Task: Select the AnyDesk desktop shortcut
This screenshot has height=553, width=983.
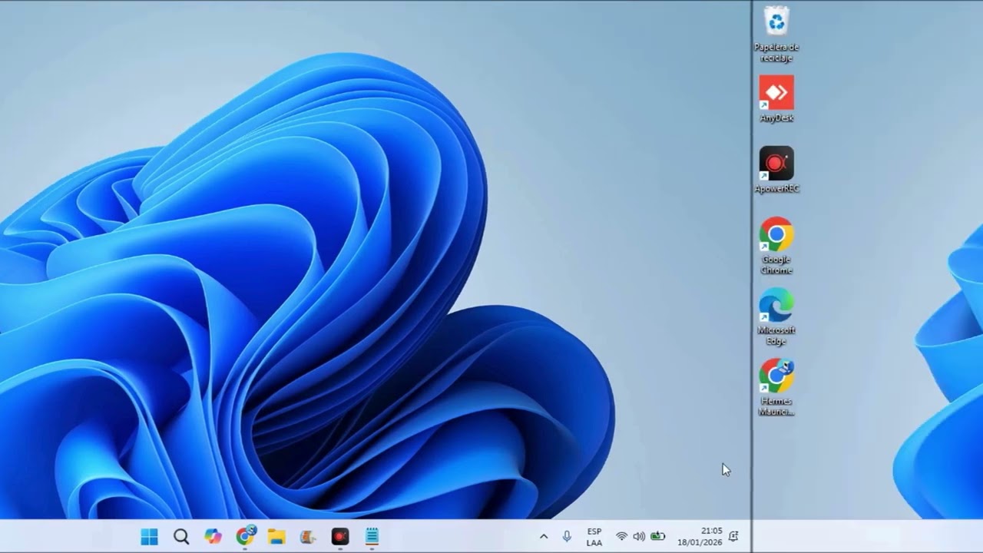Action: coord(776,98)
